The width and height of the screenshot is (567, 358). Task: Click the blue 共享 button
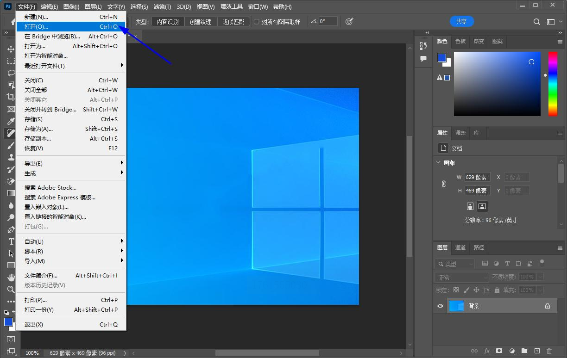tap(461, 21)
